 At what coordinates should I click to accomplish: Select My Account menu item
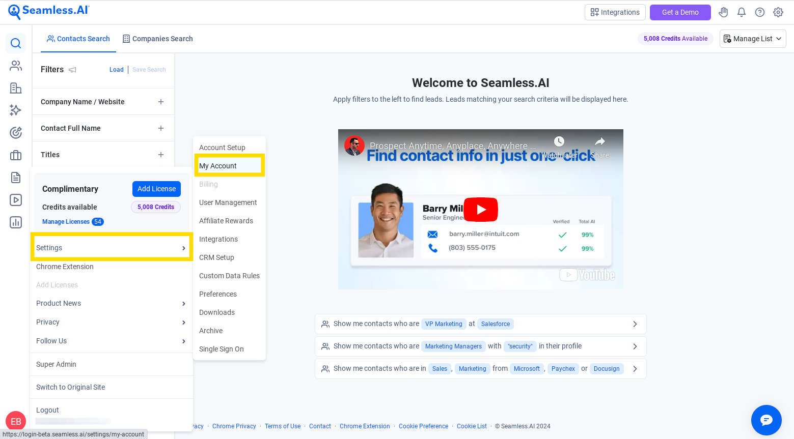coord(230,166)
